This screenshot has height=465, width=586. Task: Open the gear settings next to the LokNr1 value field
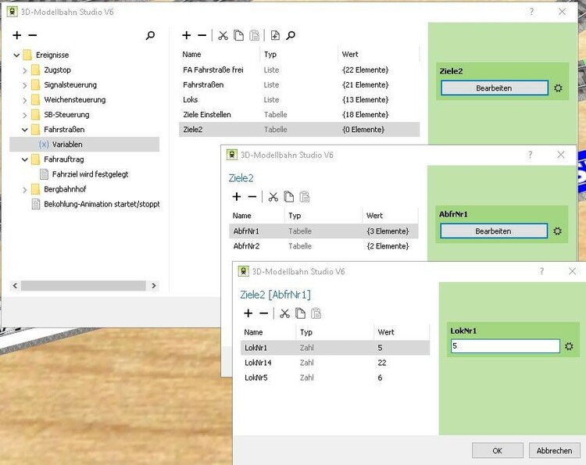pos(569,346)
